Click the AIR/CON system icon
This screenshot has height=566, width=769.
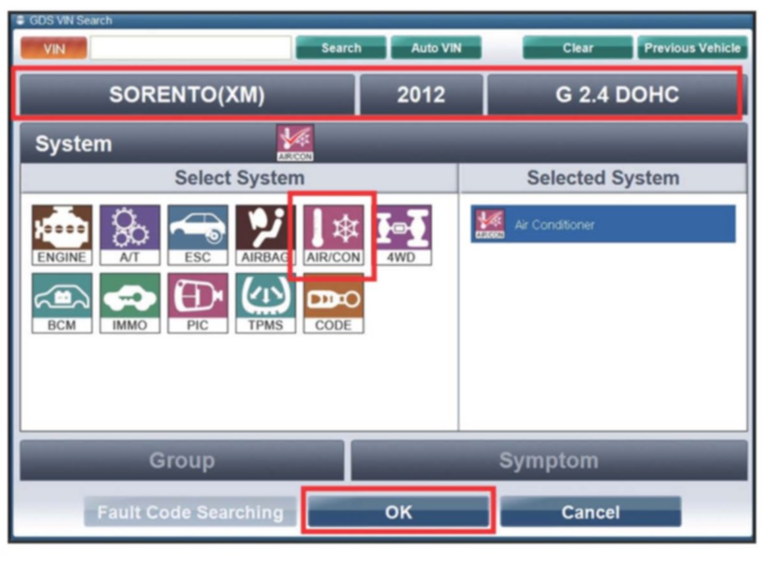click(333, 234)
